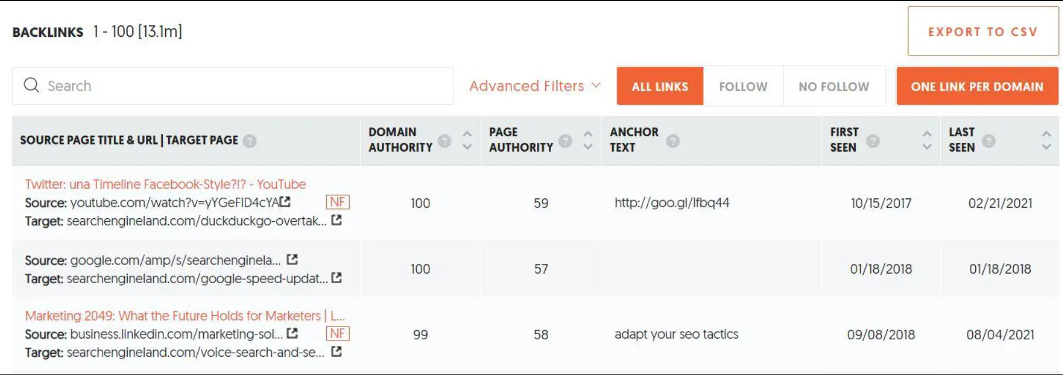Expand the Advanced Filters panel
The image size is (1063, 375).
coord(534,85)
